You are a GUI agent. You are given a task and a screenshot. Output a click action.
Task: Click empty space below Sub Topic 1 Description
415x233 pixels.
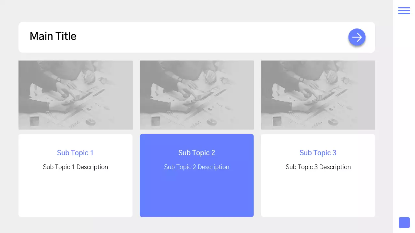click(76, 194)
